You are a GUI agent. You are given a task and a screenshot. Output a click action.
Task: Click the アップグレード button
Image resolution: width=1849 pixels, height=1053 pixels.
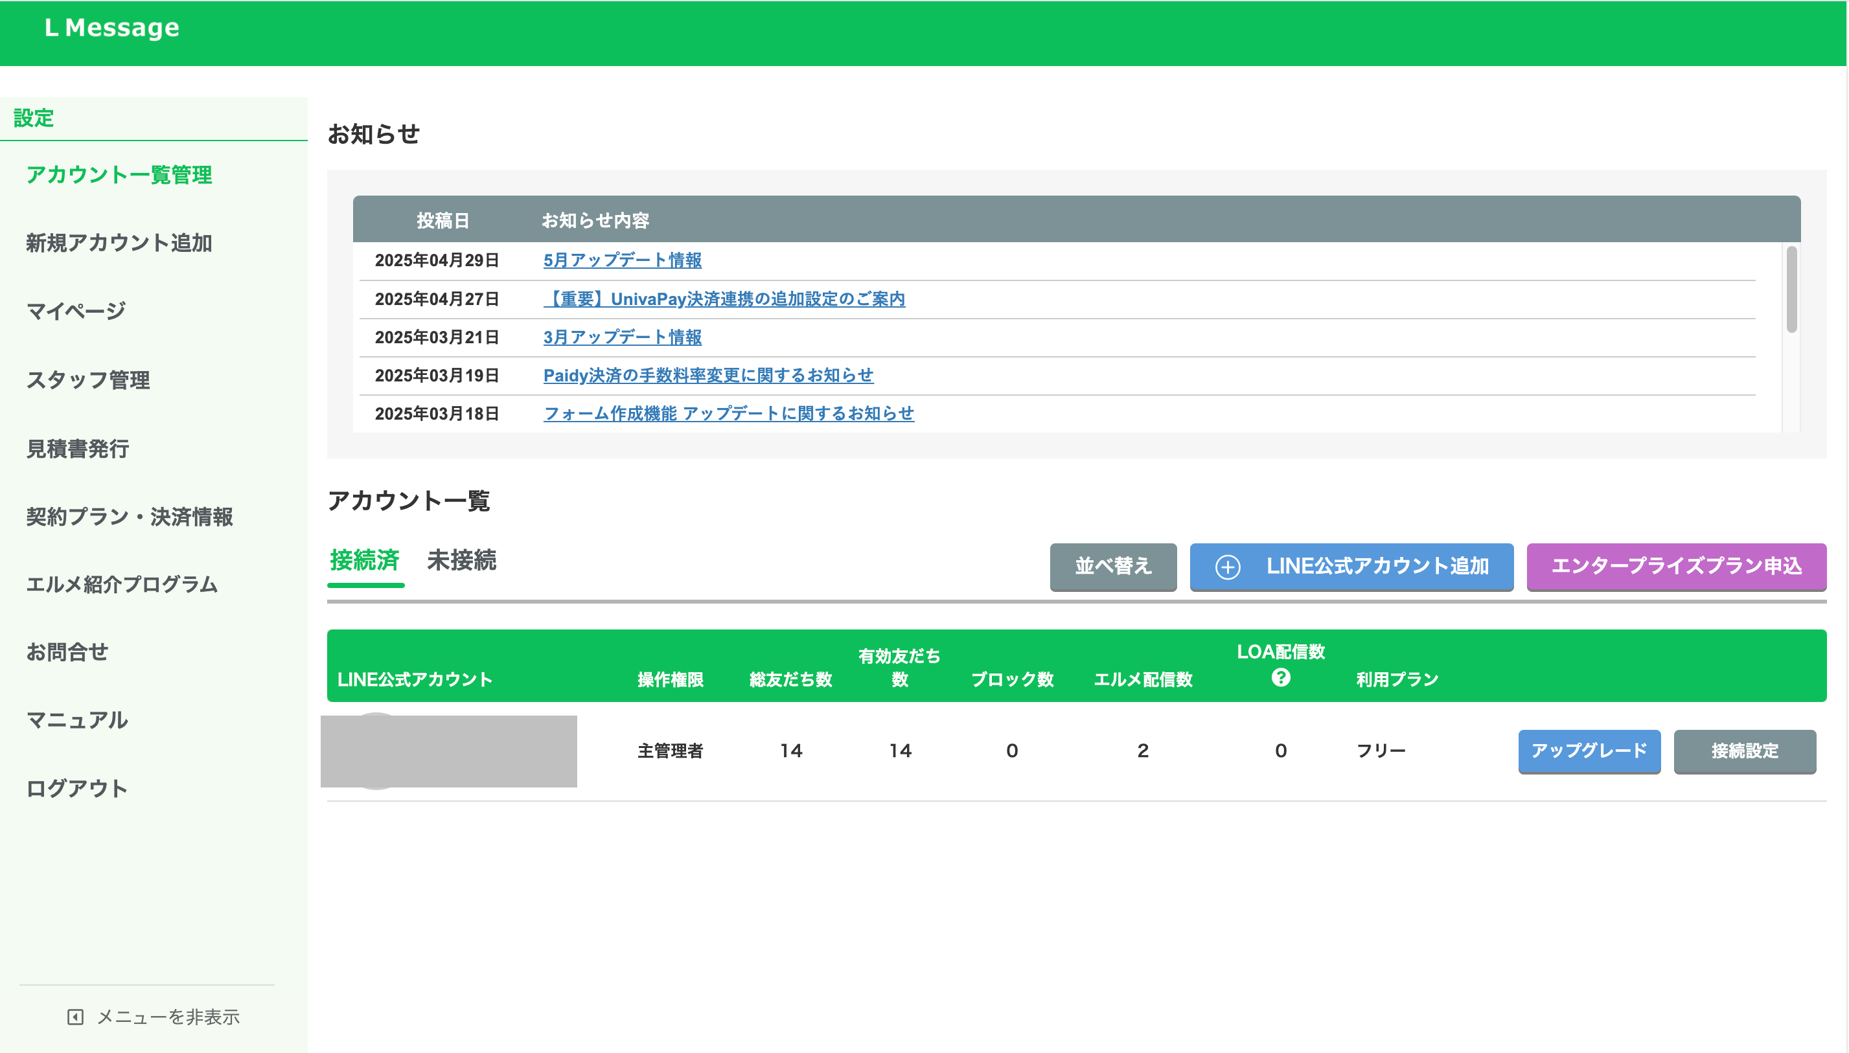1589,751
